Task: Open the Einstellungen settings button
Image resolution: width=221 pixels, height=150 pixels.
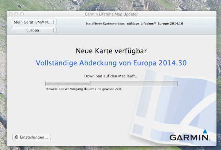Action: click(x=31, y=137)
